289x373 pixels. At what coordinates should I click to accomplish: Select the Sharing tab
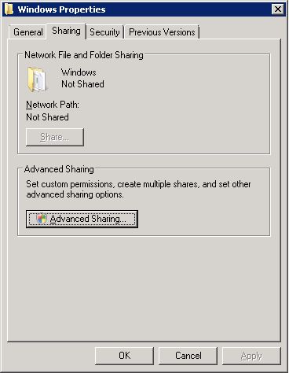(66, 31)
